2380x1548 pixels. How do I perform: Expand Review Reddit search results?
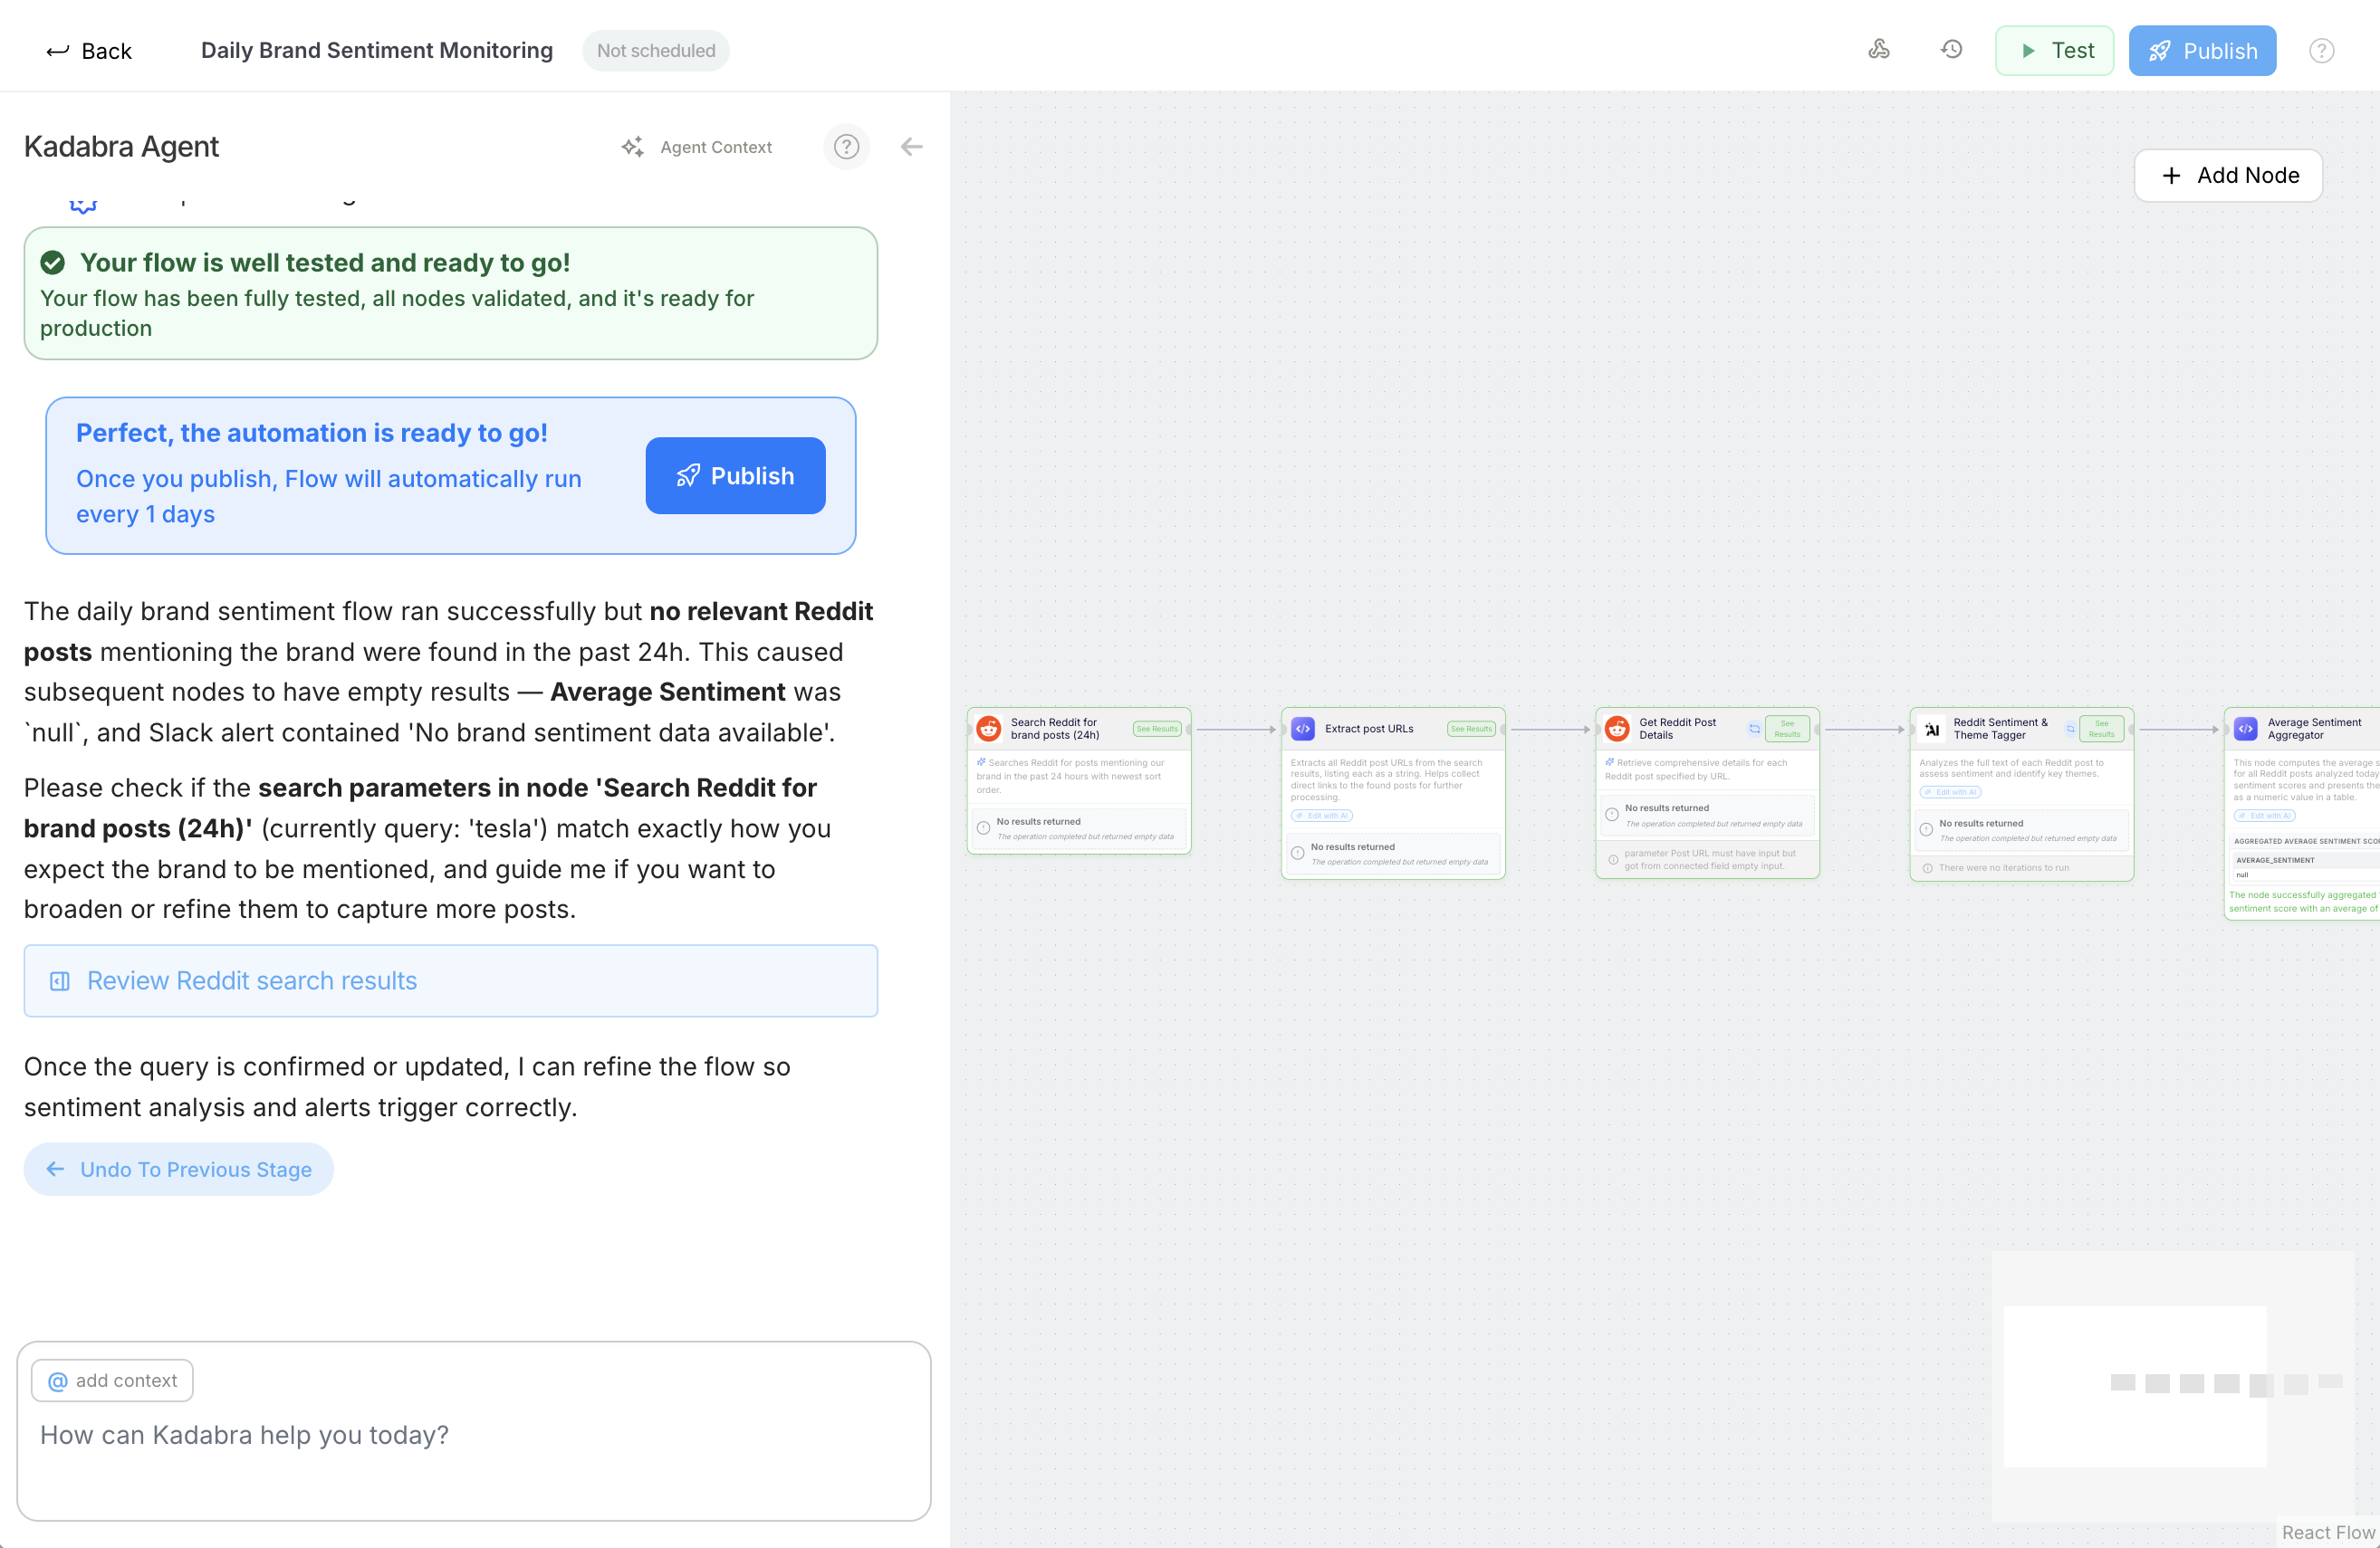click(x=450, y=980)
